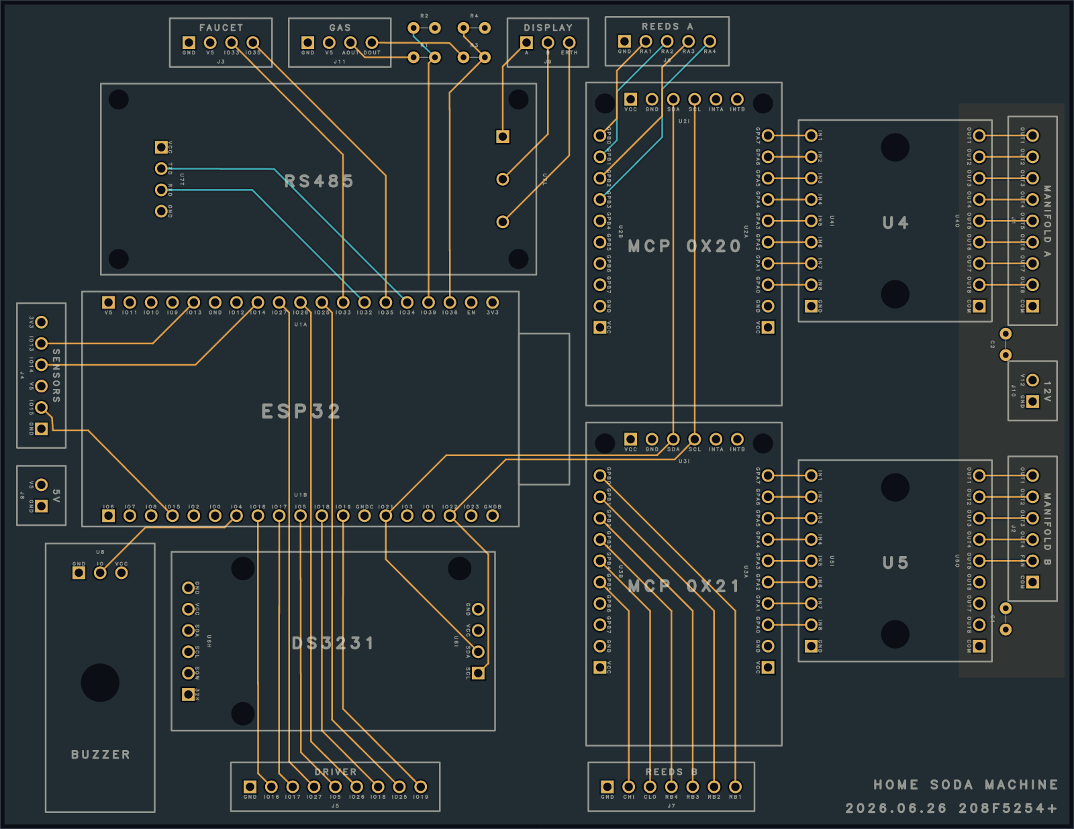Select the IO27 pad on DRIVER connector
Image resolution: width=1074 pixels, height=829 pixels.
pyautogui.click(x=314, y=787)
